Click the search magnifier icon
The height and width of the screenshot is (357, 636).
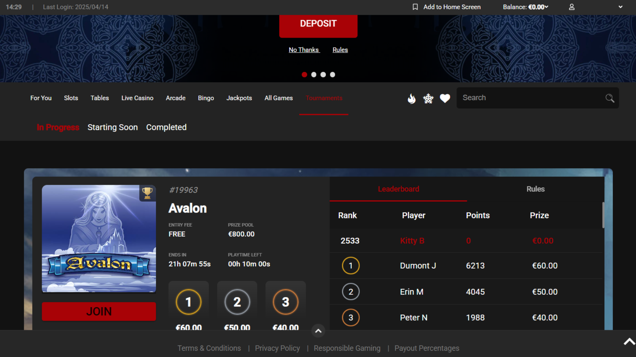point(609,98)
